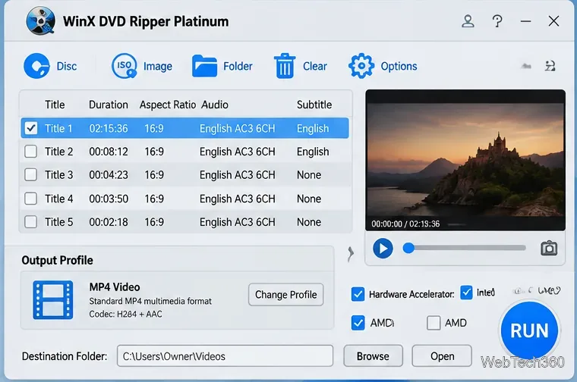Click the Aspect Ratio column header
Screen dimensions: 577x382
(168, 105)
